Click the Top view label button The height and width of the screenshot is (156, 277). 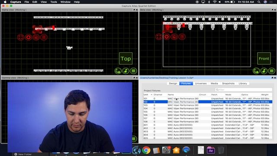point(126,58)
